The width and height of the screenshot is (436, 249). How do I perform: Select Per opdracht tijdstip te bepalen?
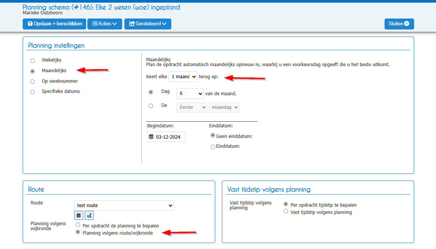pyautogui.click(x=286, y=204)
